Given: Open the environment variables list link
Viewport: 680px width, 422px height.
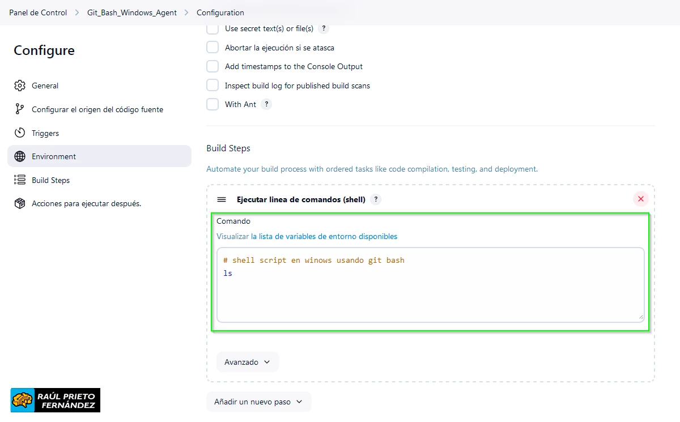Looking at the screenshot, I should click(x=307, y=236).
